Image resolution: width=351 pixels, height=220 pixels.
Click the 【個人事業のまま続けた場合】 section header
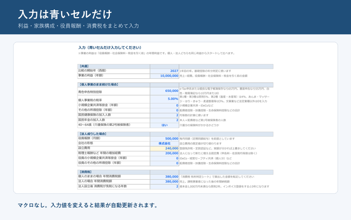(x=99, y=84)
